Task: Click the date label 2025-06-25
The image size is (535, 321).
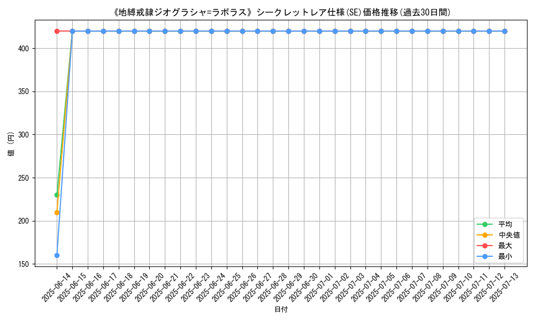Action: click(226, 288)
